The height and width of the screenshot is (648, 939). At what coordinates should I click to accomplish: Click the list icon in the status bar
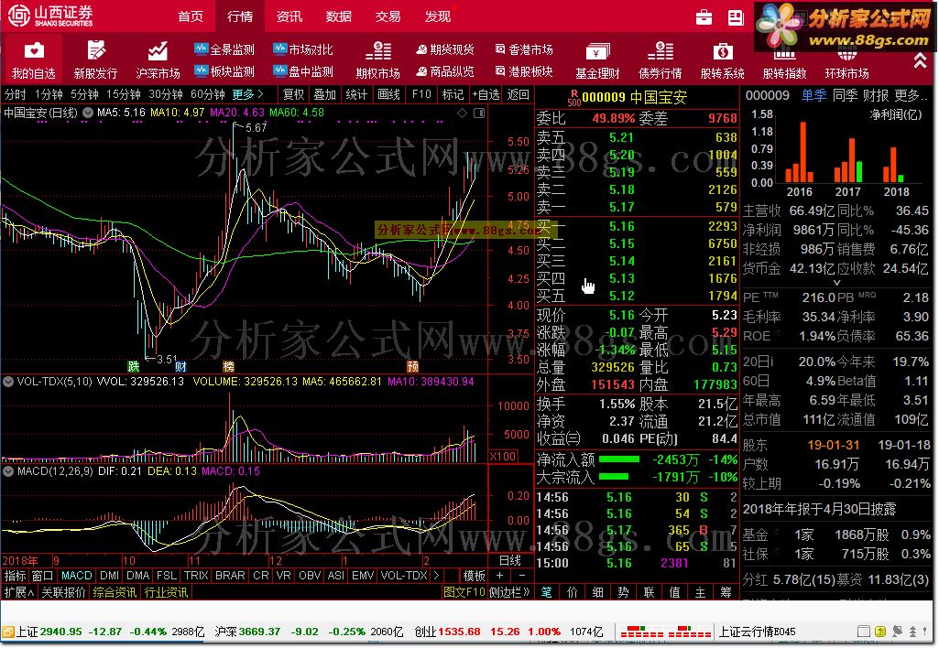[x=864, y=632]
